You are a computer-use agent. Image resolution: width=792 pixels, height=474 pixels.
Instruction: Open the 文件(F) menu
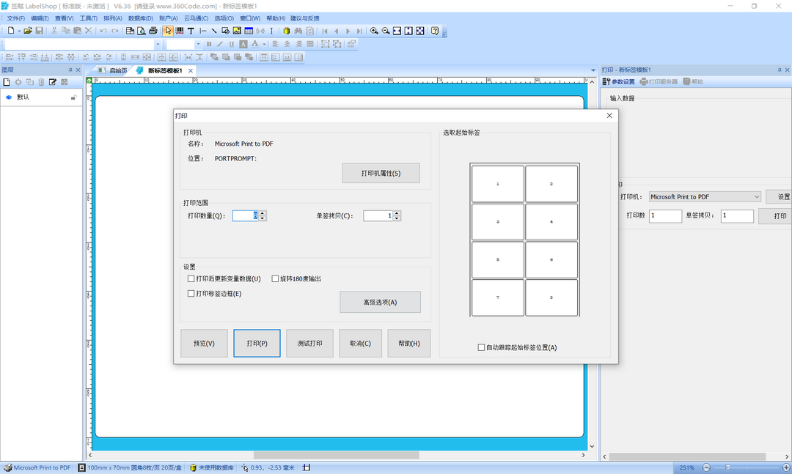pyautogui.click(x=15, y=18)
